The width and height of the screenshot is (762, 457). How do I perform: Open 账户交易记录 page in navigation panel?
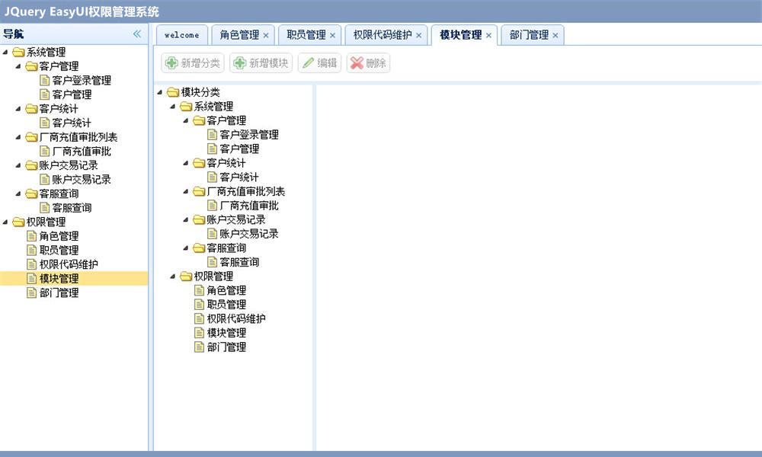(82, 180)
